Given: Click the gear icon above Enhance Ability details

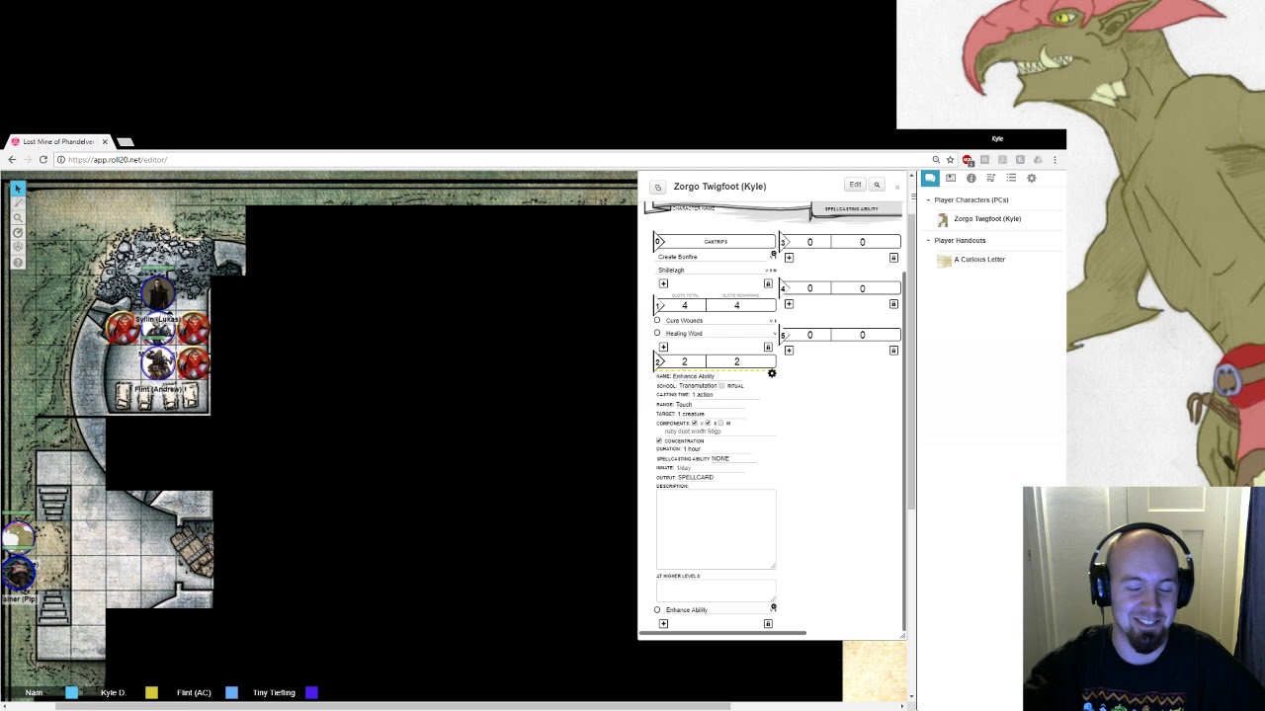Looking at the screenshot, I should tap(772, 373).
